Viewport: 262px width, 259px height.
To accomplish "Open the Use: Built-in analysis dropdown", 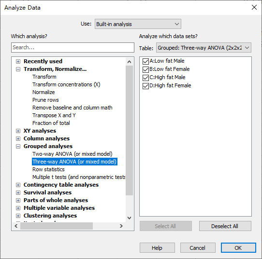I will click(138, 24).
